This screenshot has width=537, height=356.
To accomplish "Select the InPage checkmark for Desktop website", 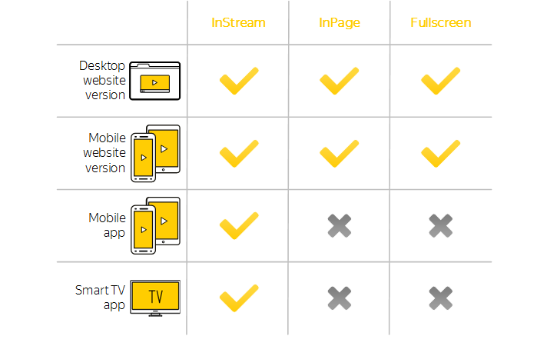I will coord(340,81).
